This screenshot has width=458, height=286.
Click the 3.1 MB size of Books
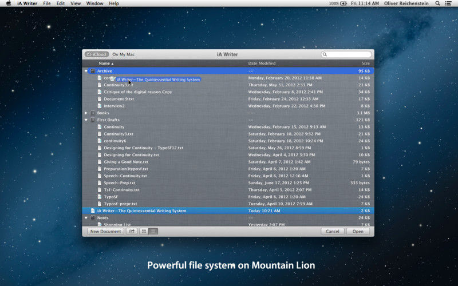pos(363,113)
